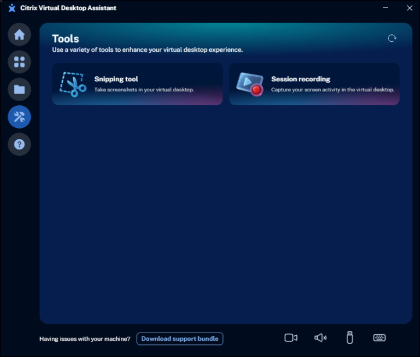The image size is (420, 357).
Task: Go to the Home sidebar icon
Action: [x=19, y=34]
